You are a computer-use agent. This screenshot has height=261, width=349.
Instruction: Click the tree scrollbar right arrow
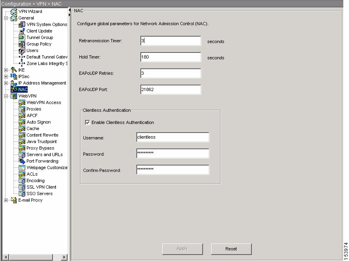[x=64, y=257]
